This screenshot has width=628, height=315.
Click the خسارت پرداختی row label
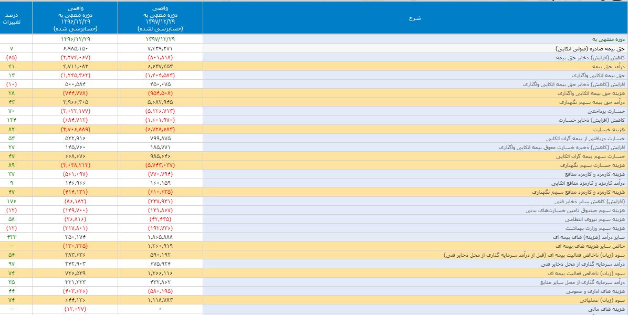605,111
